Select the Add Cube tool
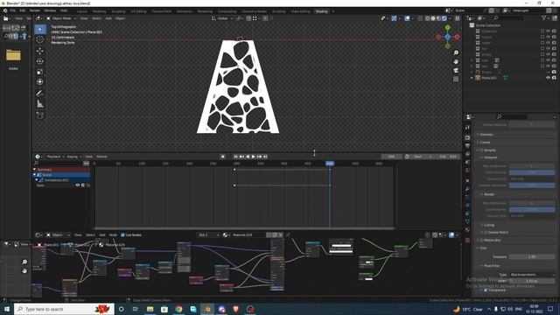Screen dimensions: 560x315 click(x=40, y=115)
